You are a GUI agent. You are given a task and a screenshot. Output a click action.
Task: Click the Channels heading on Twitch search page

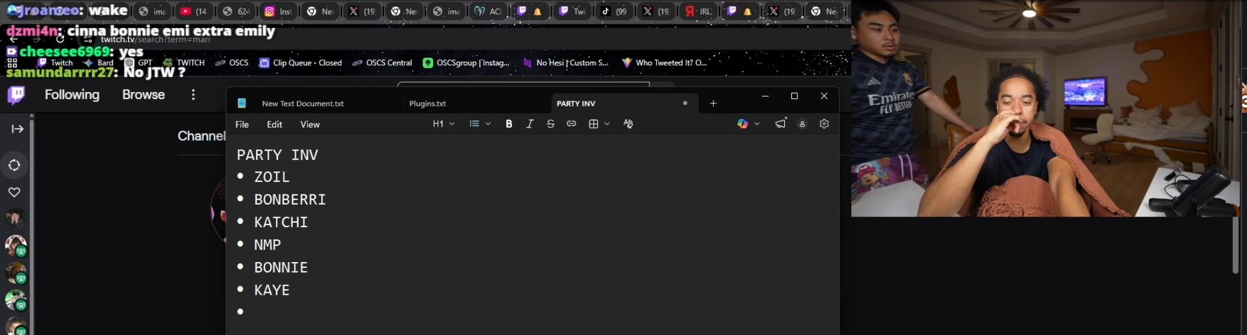point(202,136)
